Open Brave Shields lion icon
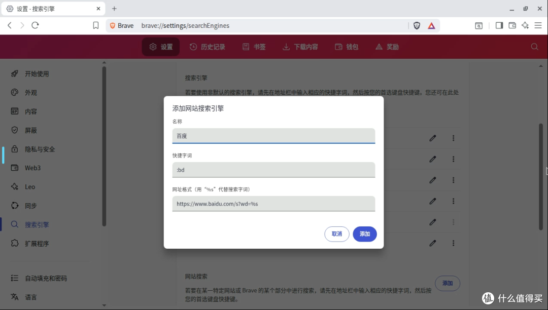Viewport: 548px width, 310px height. (417, 25)
